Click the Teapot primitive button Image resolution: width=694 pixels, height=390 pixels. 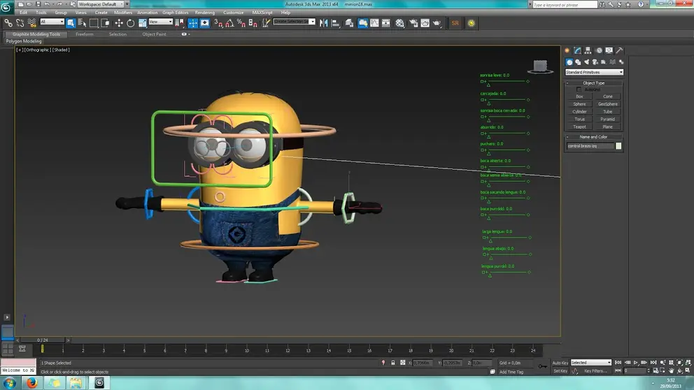579,127
